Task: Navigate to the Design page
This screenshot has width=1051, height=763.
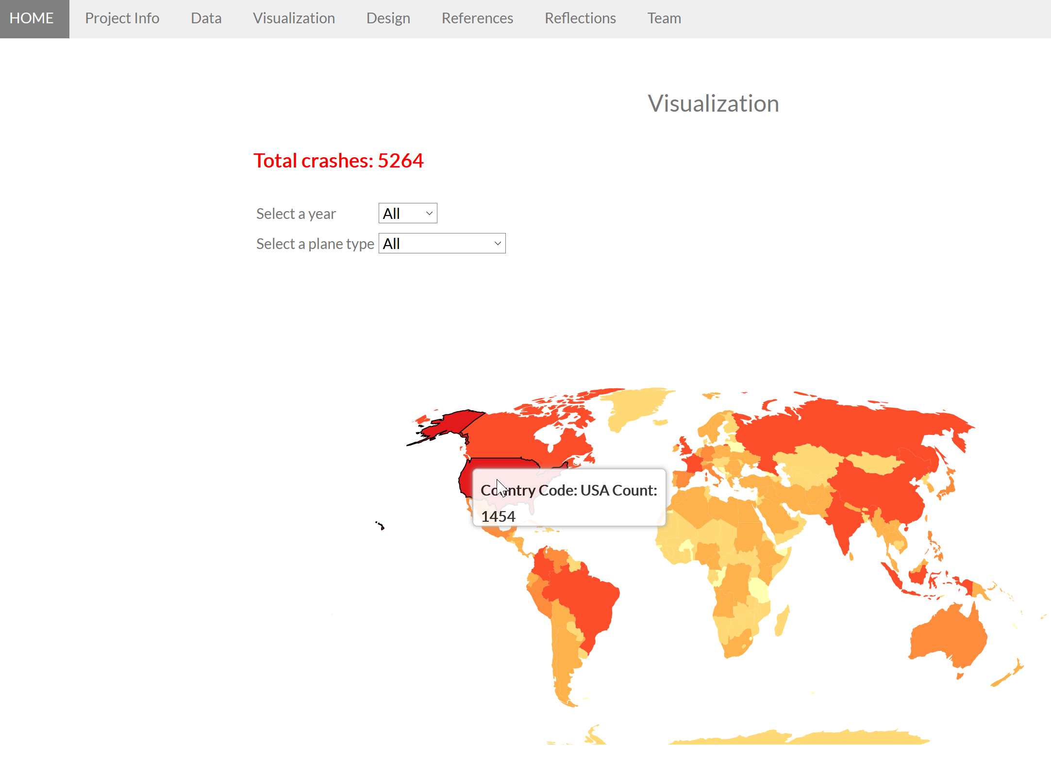Action: click(388, 18)
